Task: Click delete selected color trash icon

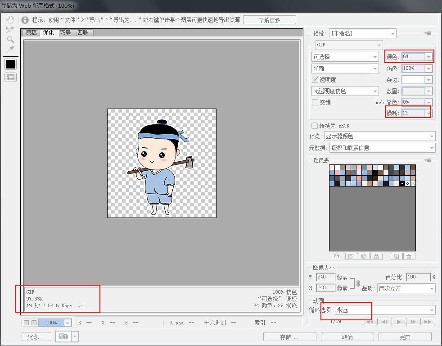Action: (409, 256)
